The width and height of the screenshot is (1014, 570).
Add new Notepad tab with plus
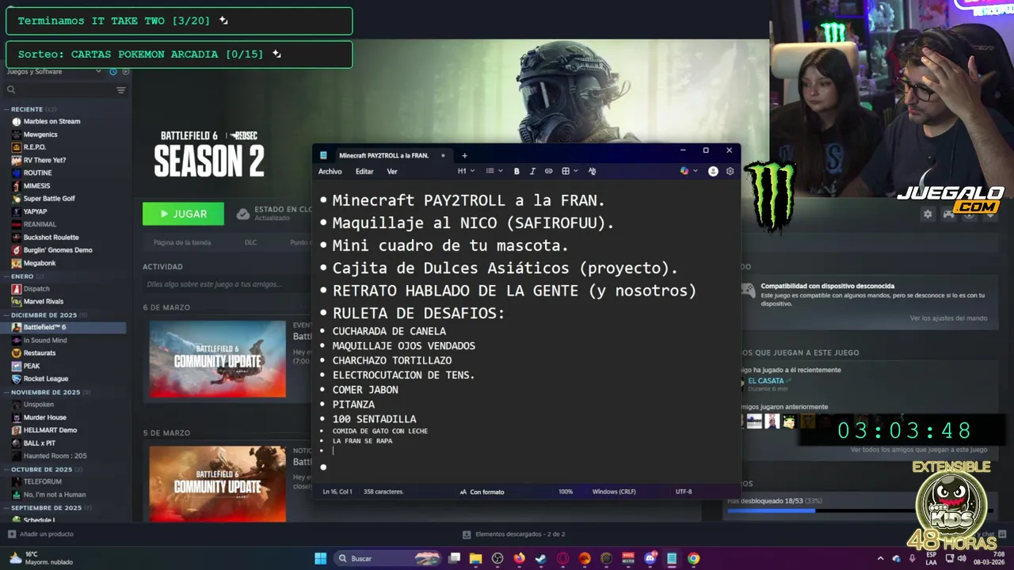(x=464, y=155)
